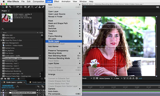Select the Pen tool
Viewport: 160px width, 96px height.
[29, 7]
